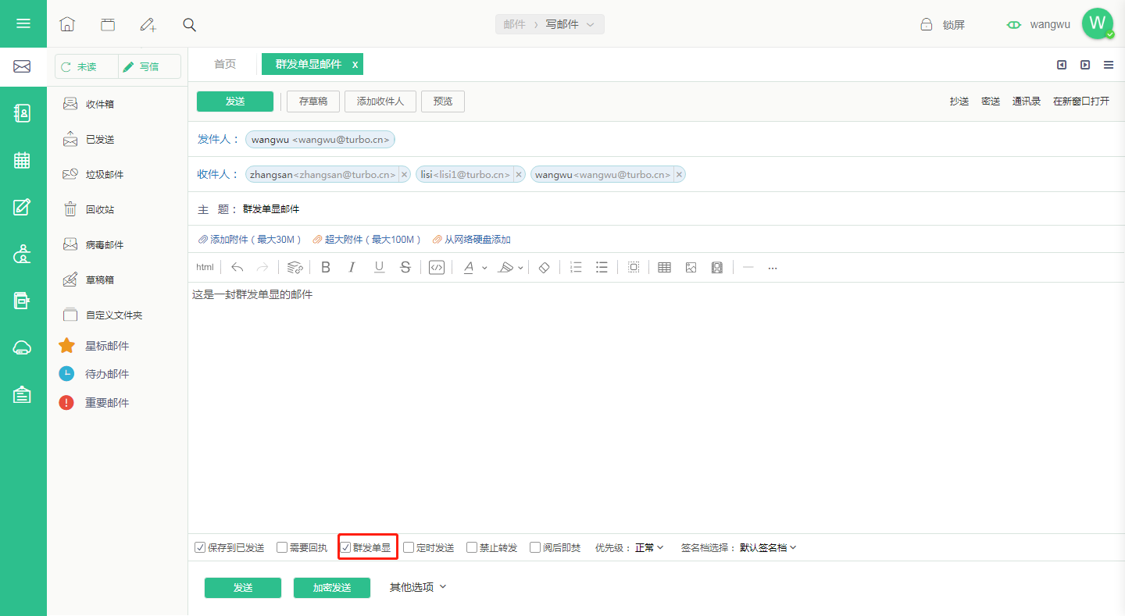Tick the 需要回执 checkbox
Image resolution: width=1125 pixels, height=616 pixels.
click(282, 547)
